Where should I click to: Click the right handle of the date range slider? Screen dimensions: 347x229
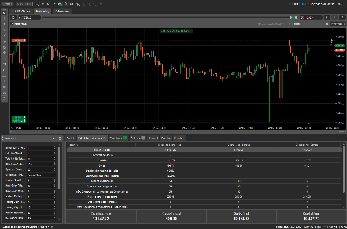(x=296, y=17)
